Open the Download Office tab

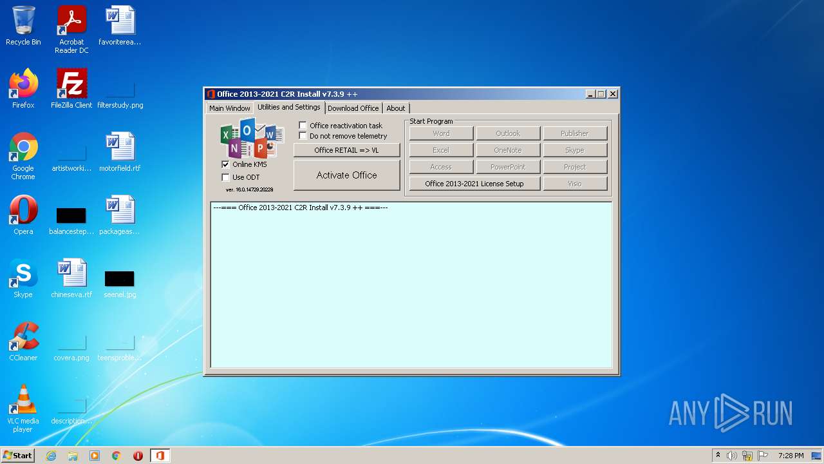353,108
